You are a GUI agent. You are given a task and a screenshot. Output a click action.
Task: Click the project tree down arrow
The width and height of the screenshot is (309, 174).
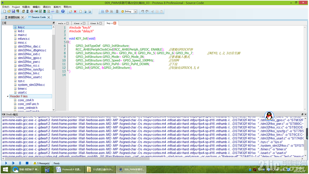click(54, 110)
